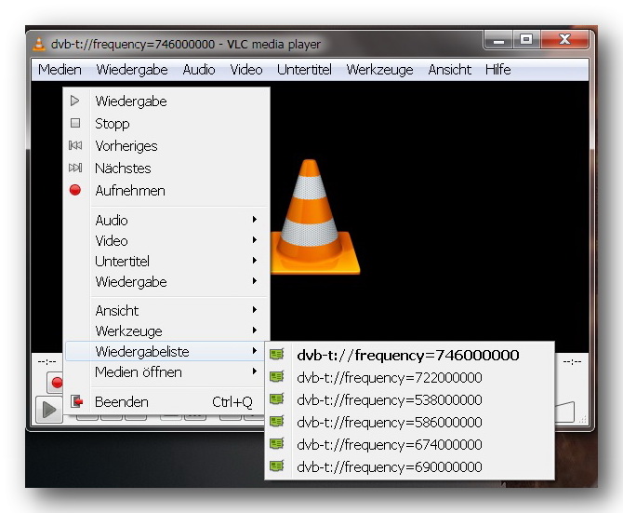Minimize the VLC media player window
The width and height of the screenshot is (623, 513).
click(x=498, y=39)
